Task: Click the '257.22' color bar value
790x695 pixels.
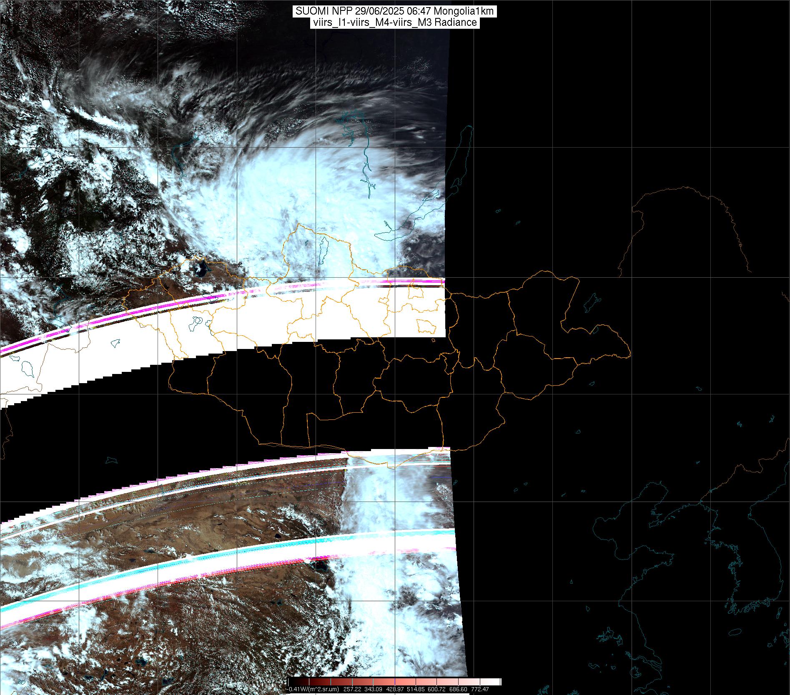Action: (352, 689)
